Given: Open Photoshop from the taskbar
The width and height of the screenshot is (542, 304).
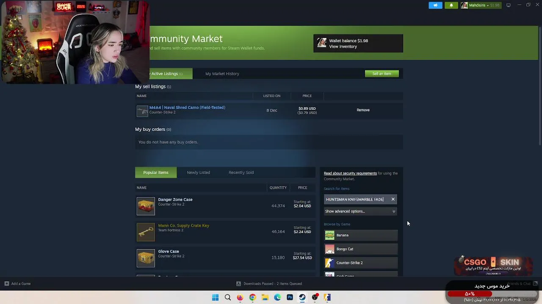Looking at the screenshot, I should [x=290, y=297].
